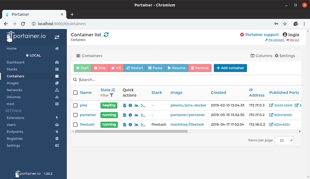Select all containers with header checkbox
Viewport: 310px width, 179px height.
click(x=75, y=92)
